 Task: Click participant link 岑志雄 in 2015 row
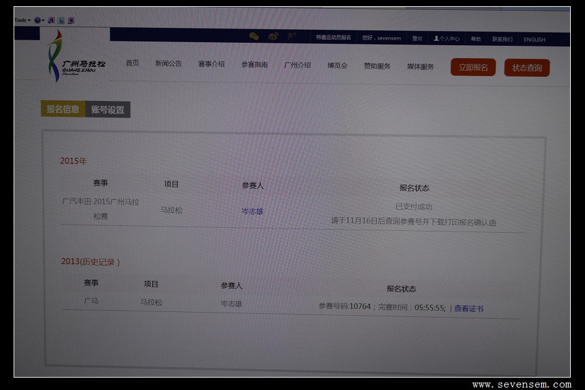[x=253, y=211]
